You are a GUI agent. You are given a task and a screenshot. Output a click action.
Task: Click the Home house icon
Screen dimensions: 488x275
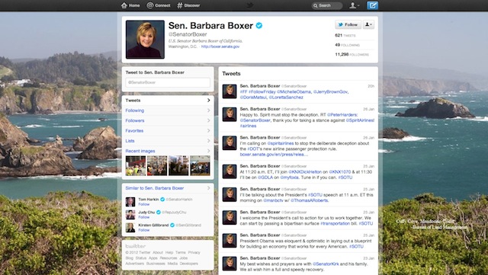[x=124, y=5]
